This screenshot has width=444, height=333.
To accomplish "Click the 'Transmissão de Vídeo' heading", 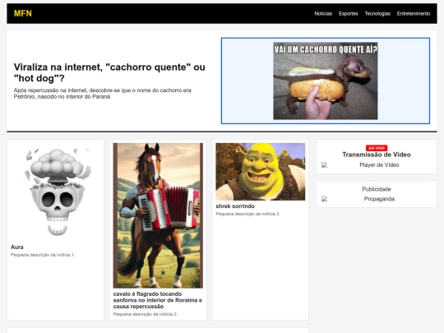I will (377, 155).
